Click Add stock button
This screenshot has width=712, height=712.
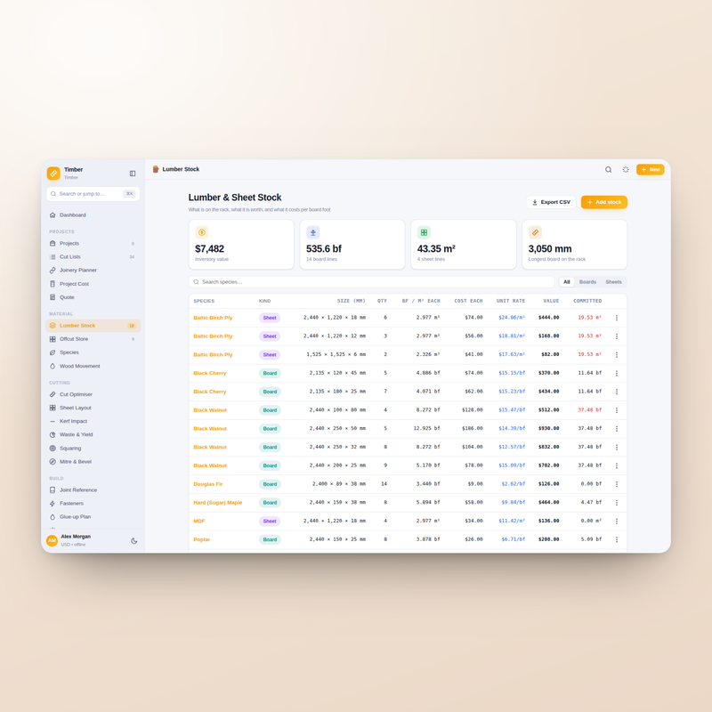(604, 202)
